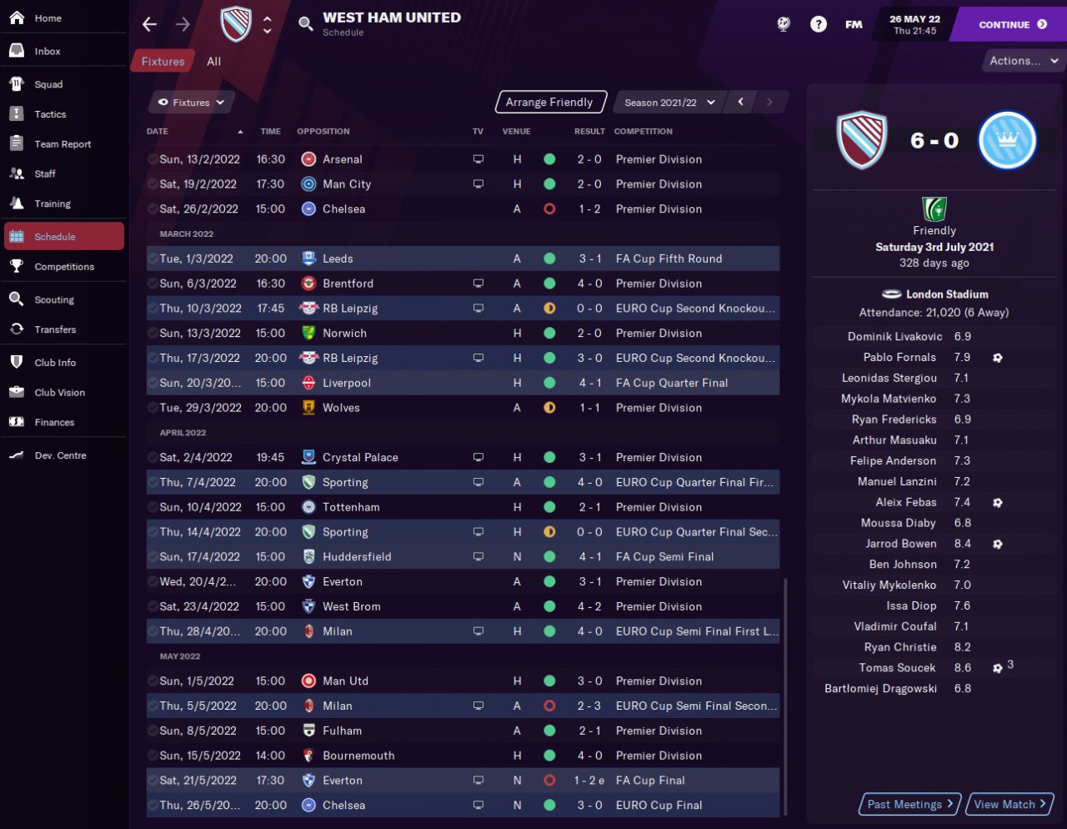Viewport: 1067px width, 829px height.
Task: Click the FM logo menu
Action: coord(854,24)
